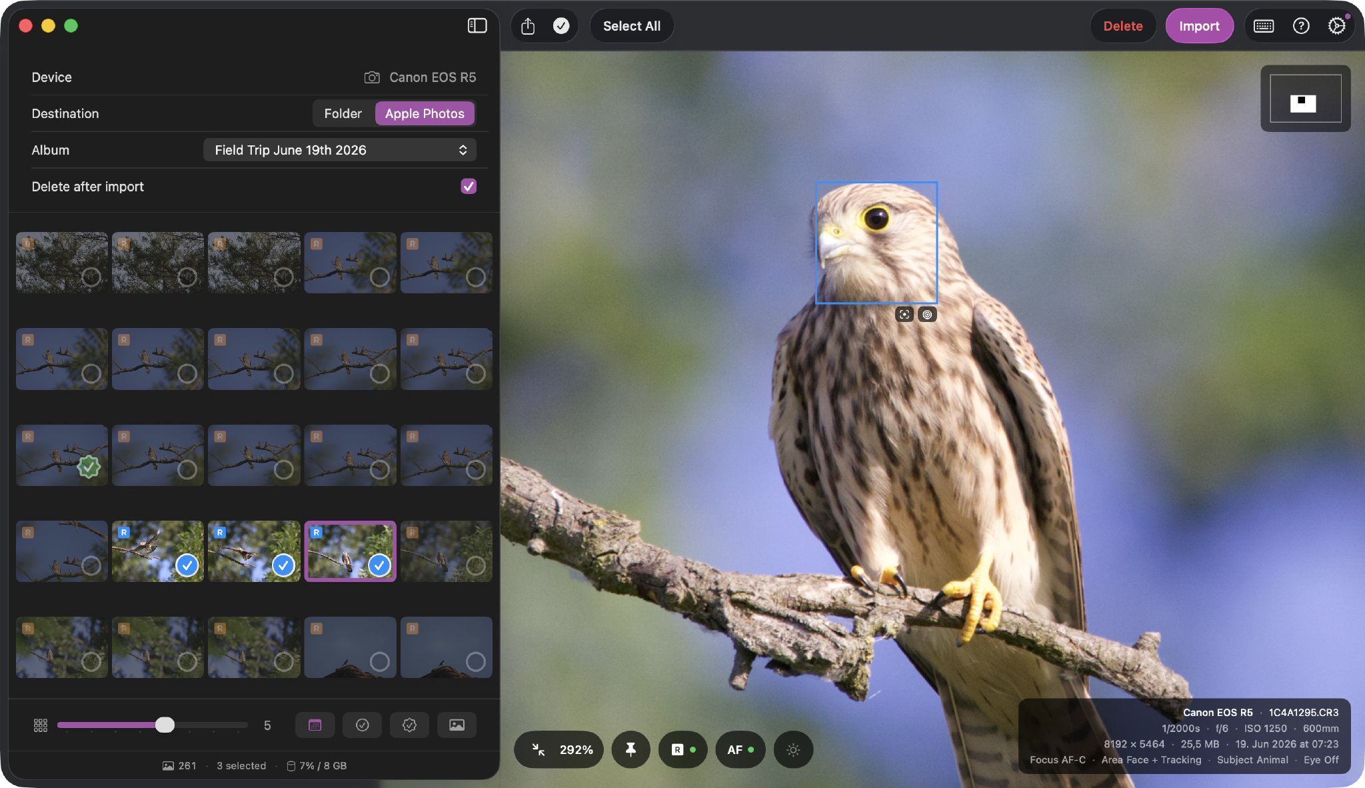Click the "Delete after import" label
This screenshot has height=788, width=1365.
tap(88, 187)
